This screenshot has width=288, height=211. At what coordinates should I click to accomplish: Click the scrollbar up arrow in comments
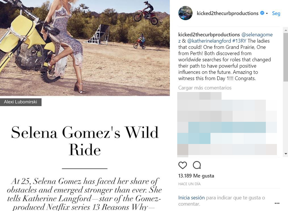[x=285, y=29]
